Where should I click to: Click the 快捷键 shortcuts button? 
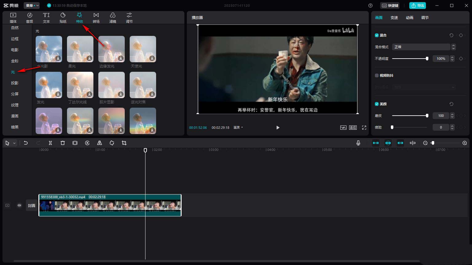tap(390, 6)
